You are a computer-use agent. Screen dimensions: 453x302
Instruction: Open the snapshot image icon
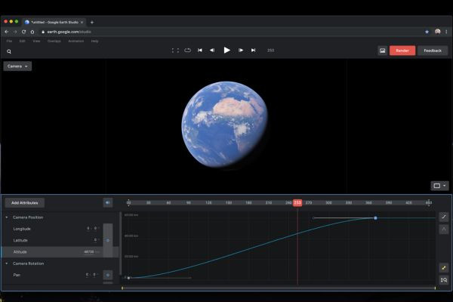coord(383,51)
